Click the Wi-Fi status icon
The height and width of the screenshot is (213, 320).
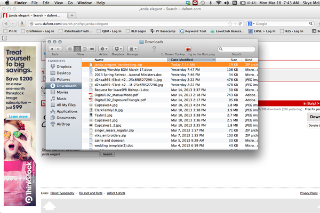(x=219, y=3)
